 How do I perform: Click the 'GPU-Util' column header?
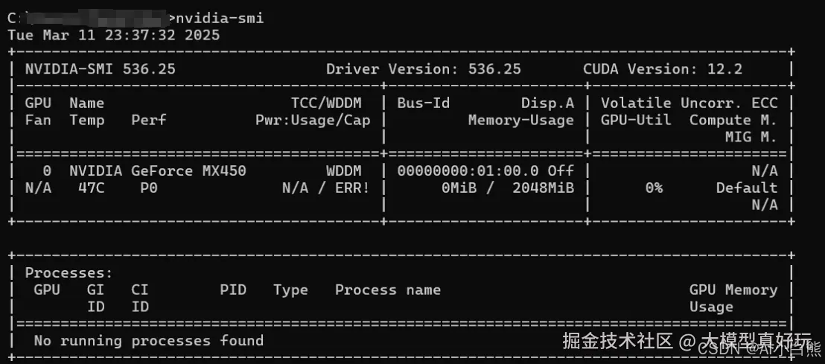[636, 121]
